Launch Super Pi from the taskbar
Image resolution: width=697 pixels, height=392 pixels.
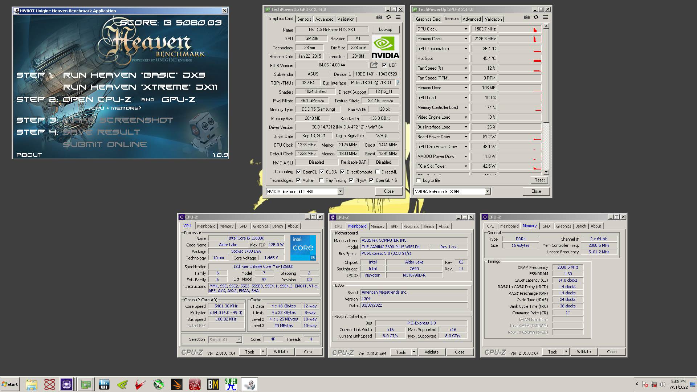pos(231,384)
